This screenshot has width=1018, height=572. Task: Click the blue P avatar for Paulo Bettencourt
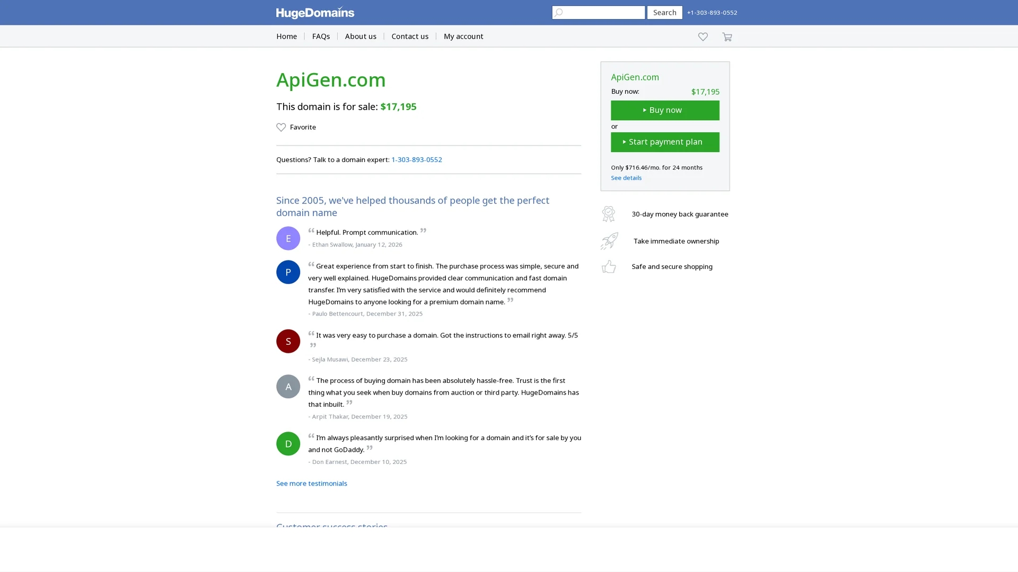click(288, 272)
